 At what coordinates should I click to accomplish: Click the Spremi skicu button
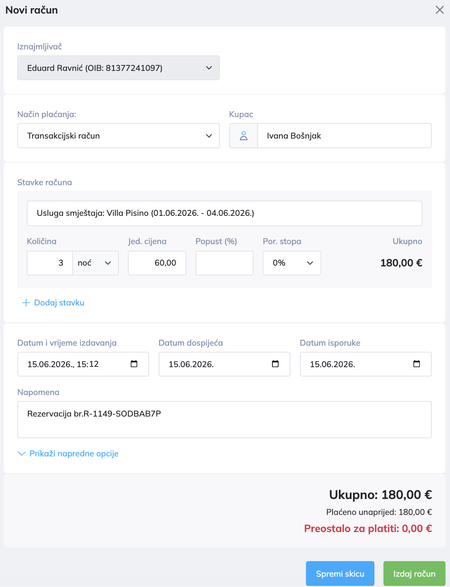[340, 573]
